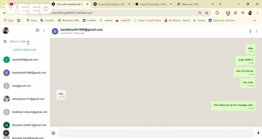This screenshot has height=139, width=262.
Task: Click the browser back arrow
Action: (x=4, y=13)
